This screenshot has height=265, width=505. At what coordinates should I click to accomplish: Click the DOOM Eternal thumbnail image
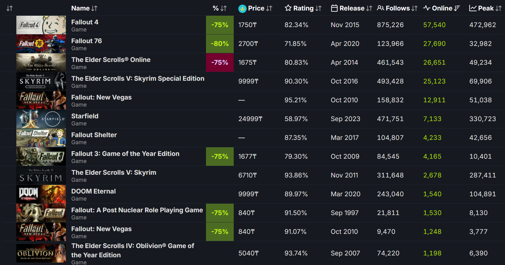click(x=41, y=194)
